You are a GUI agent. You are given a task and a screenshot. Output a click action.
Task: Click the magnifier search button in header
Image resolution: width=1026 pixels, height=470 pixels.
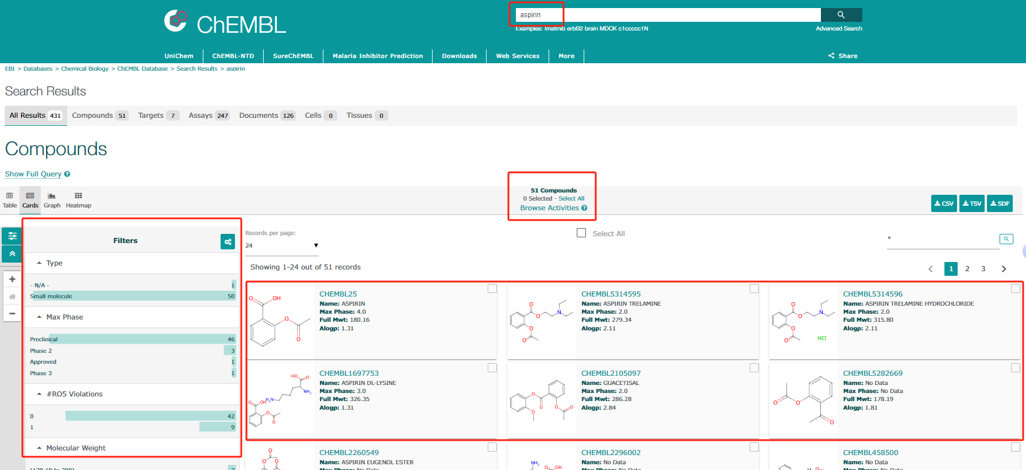click(x=841, y=15)
